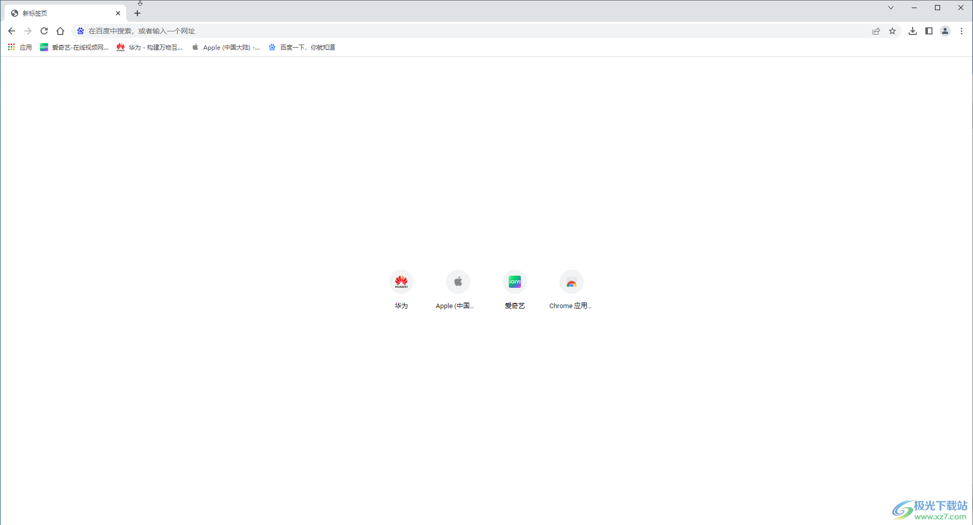The width and height of the screenshot is (973, 525).
Task: Open the 应用 apps bookmark
Action: 20,47
